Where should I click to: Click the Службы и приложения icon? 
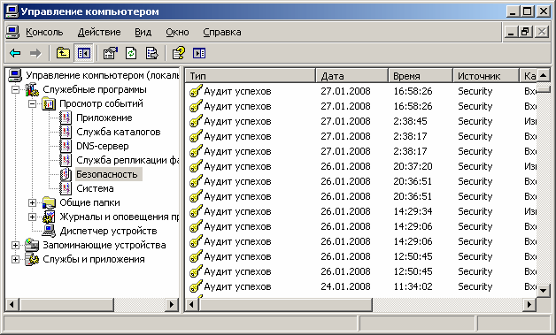coord(32,259)
